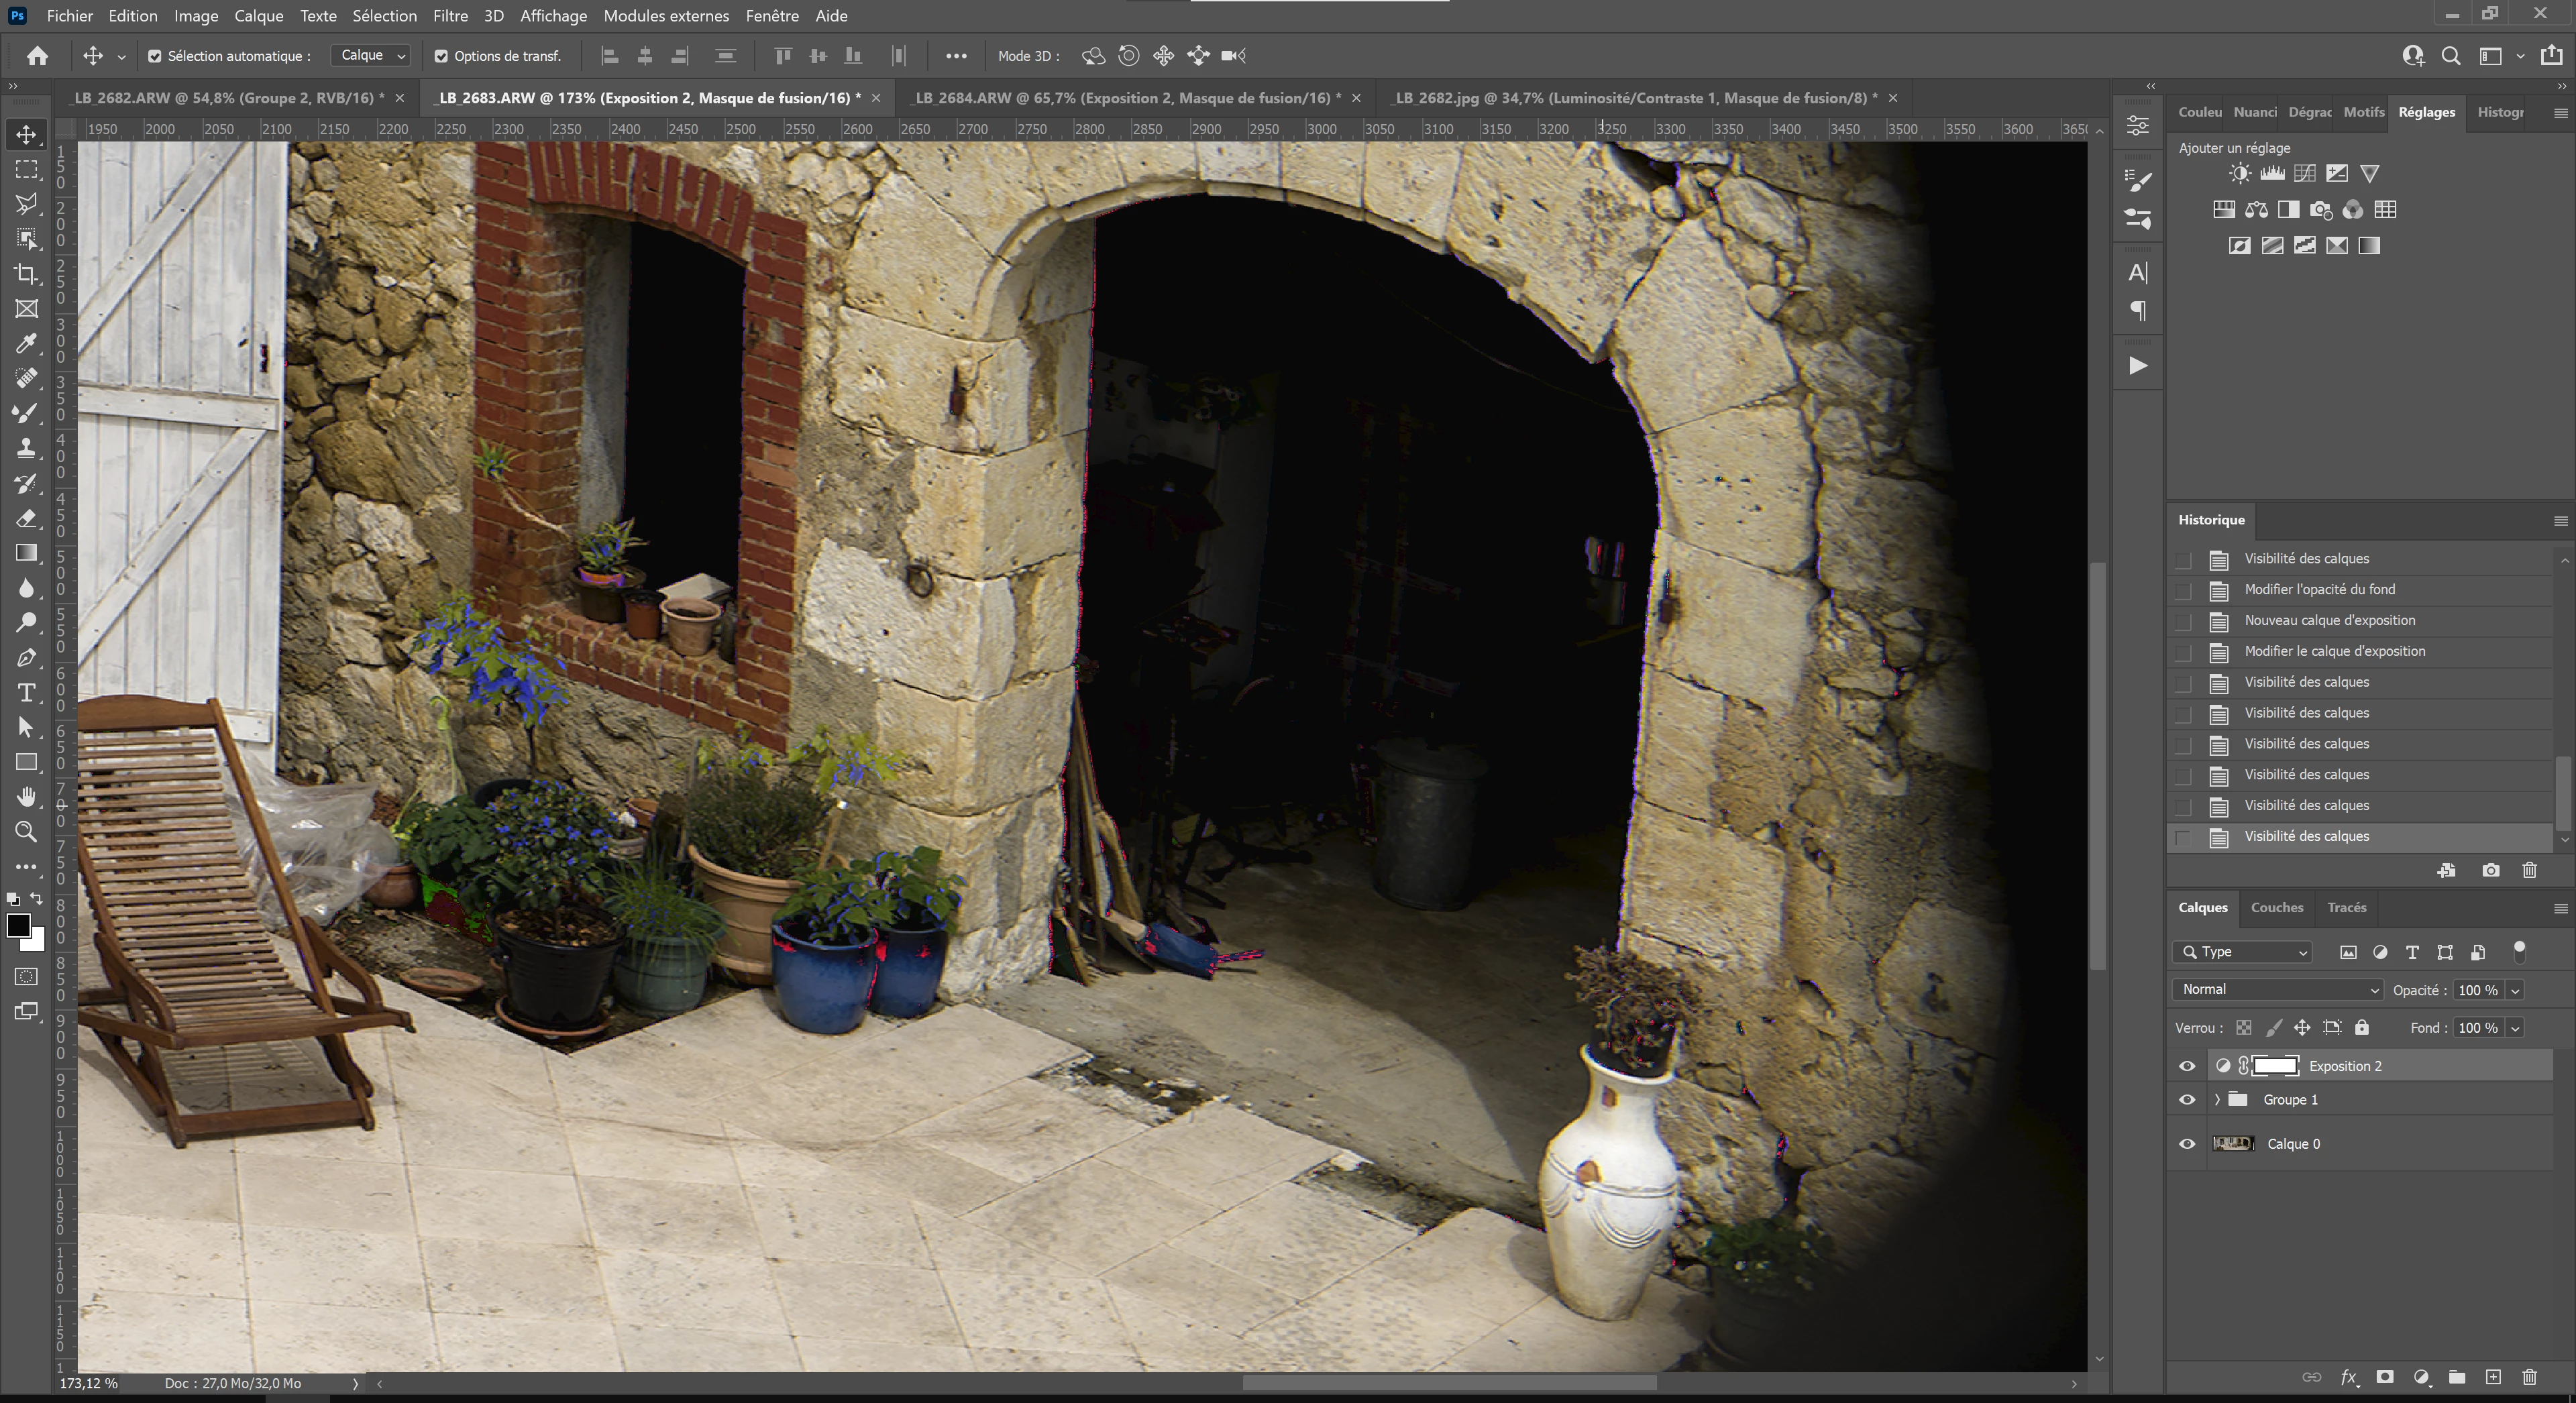Select the Clone Stamp tool
2576x1403 pixels.
click(x=27, y=448)
